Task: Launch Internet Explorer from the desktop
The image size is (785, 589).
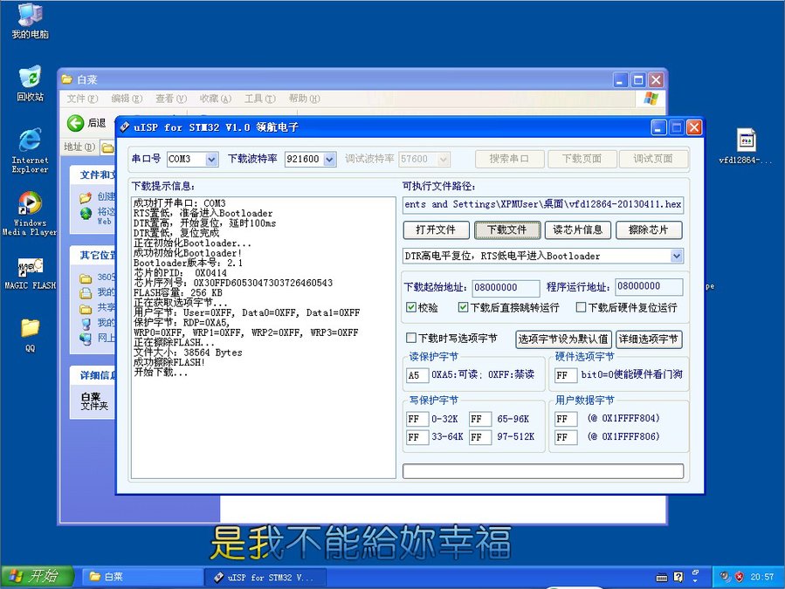Action: (x=28, y=140)
